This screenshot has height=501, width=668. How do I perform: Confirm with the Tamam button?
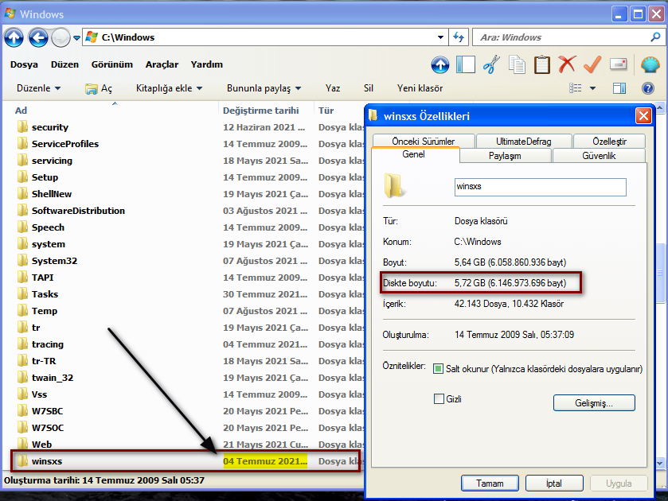pos(490,484)
